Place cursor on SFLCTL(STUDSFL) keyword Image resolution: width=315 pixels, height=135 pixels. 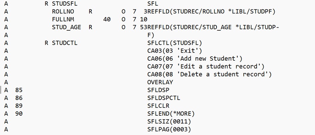(175, 43)
